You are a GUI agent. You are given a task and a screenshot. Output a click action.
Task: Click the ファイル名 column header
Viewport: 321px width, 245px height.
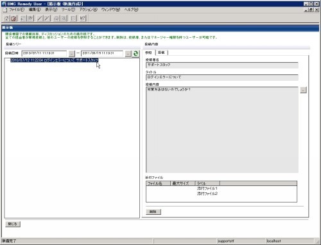158,183
